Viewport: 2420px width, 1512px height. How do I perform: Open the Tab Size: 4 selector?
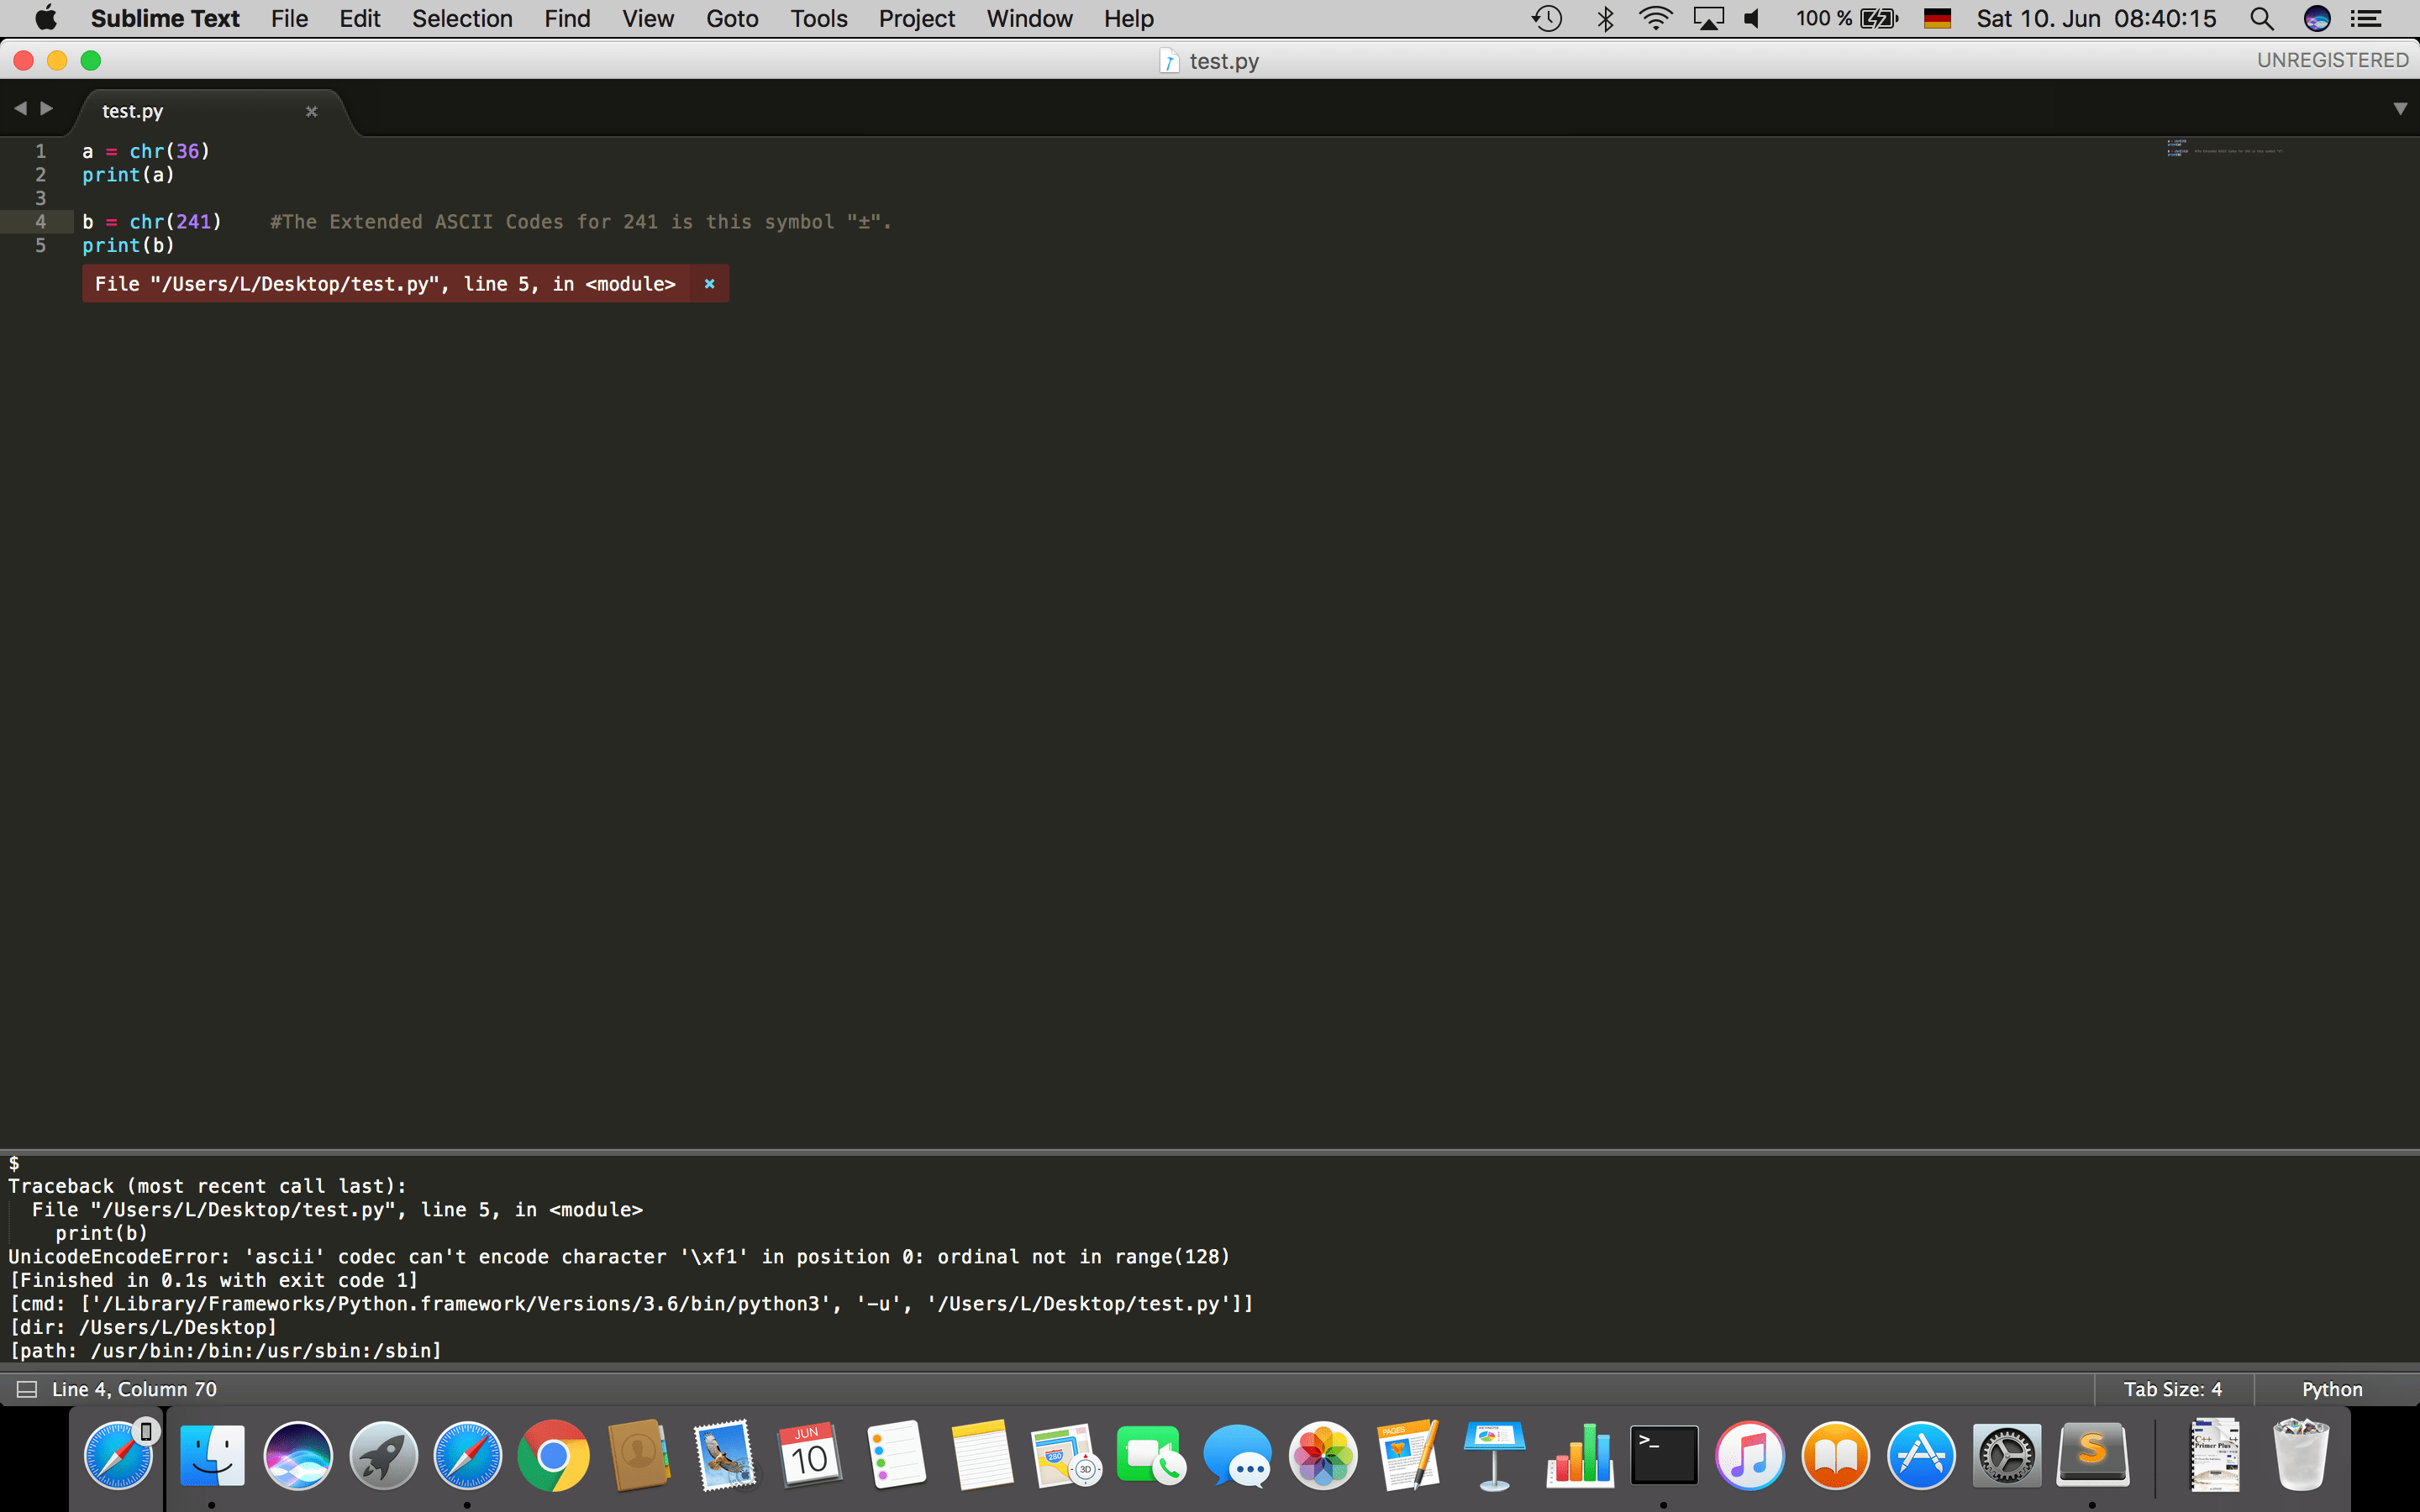(2172, 1388)
